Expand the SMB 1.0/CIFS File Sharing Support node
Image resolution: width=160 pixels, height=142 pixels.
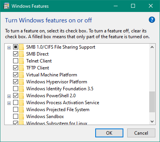pyautogui.click(x=9, y=48)
